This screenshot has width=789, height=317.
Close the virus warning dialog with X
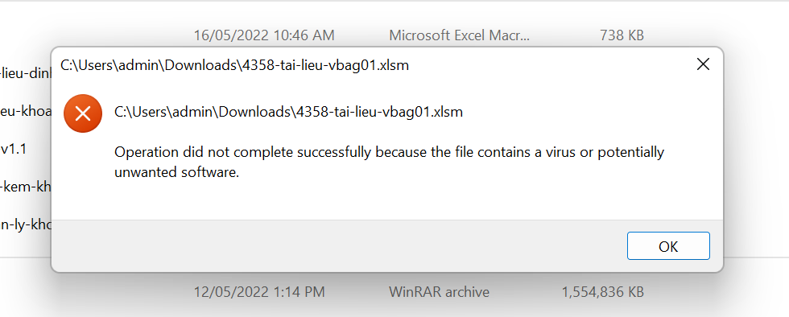tap(702, 64)
